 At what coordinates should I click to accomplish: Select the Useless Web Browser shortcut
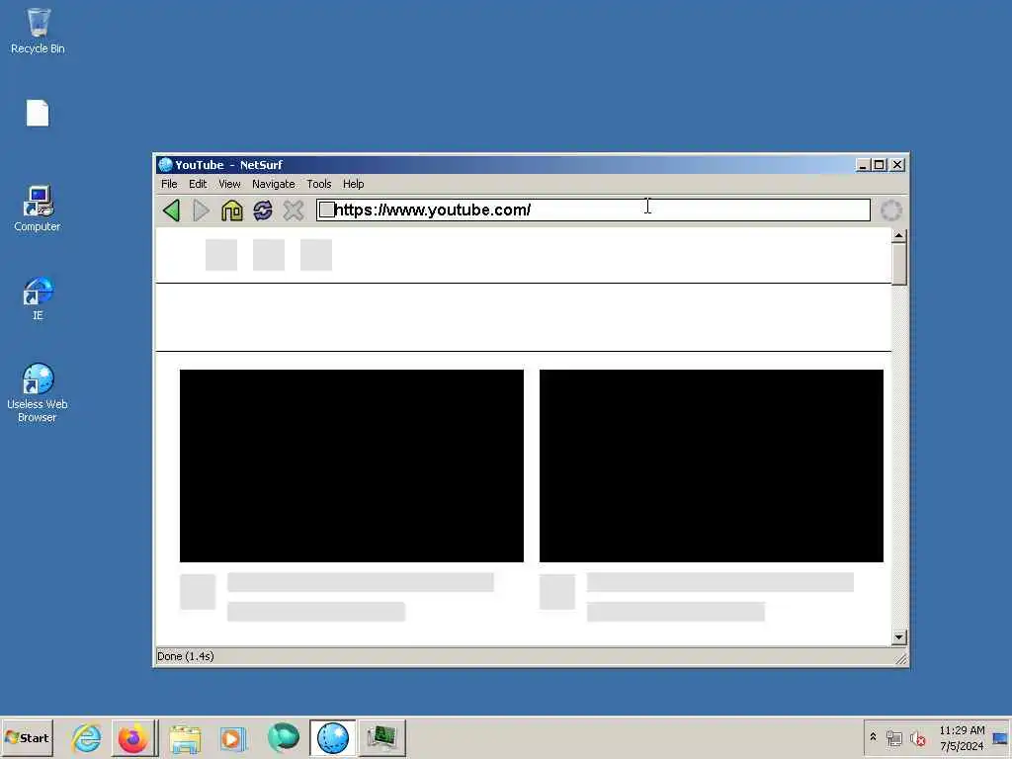tap(38, 392)
